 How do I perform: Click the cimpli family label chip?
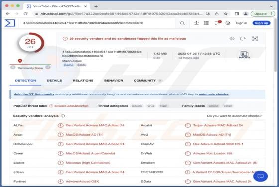pyautogui.click(x=228, y=106)
